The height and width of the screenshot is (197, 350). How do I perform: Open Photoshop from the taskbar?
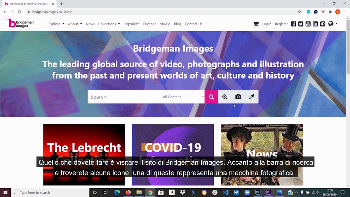[258, 192]
